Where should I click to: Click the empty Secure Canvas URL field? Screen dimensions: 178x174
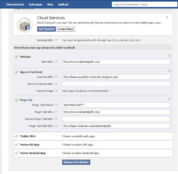[x=116, y=84]
